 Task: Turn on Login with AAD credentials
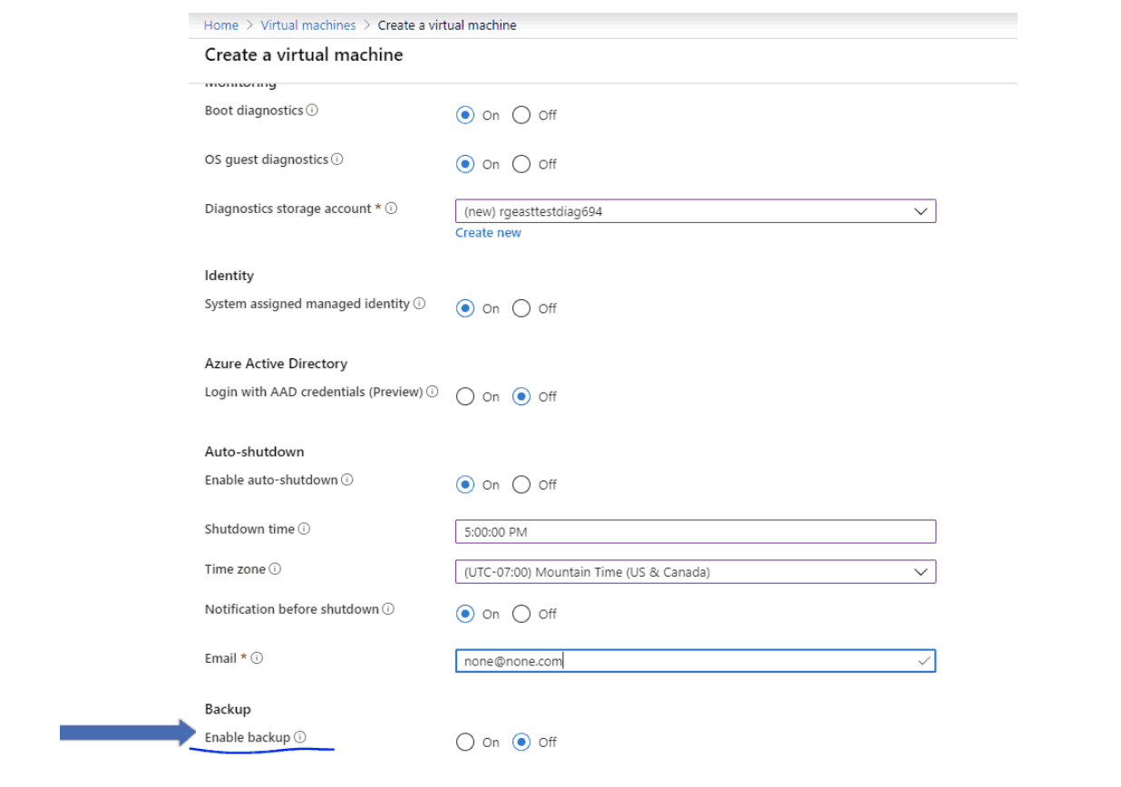pyautogui.click(x=465, y=396)
